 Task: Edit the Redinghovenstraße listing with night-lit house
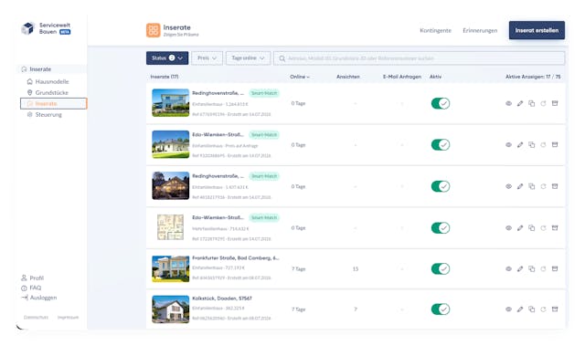pos(520,186)
